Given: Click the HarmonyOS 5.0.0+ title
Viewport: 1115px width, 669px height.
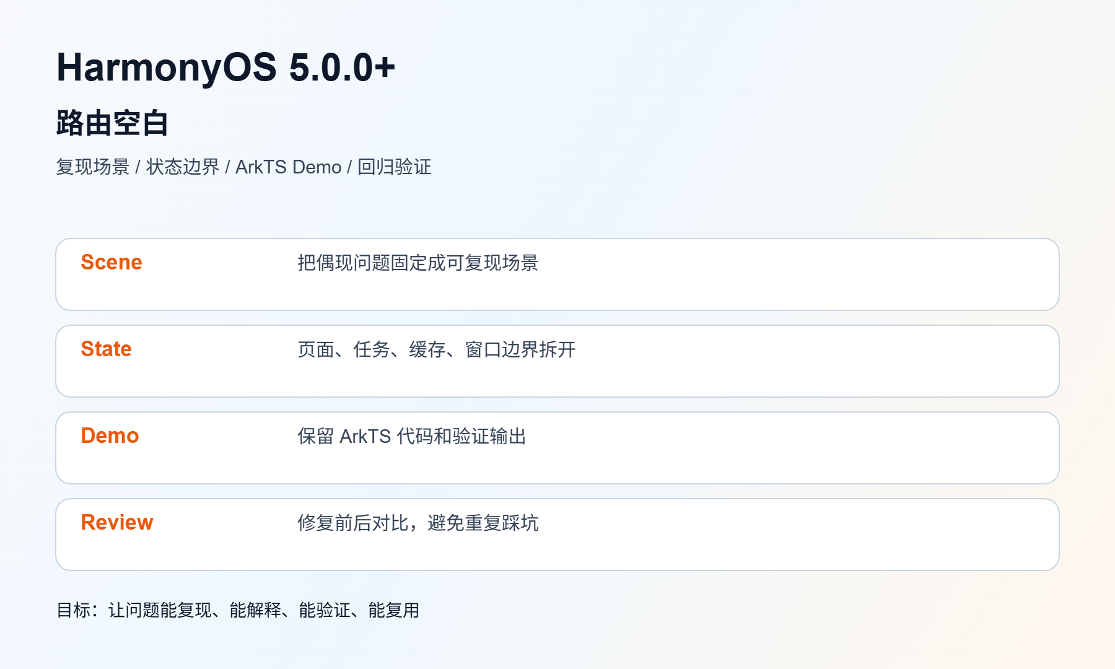Looking at the screenshot, I should 225,67.
